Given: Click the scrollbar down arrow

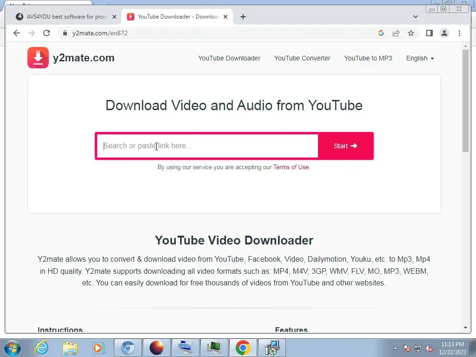Looking at the screenshot, I should 465,328.
